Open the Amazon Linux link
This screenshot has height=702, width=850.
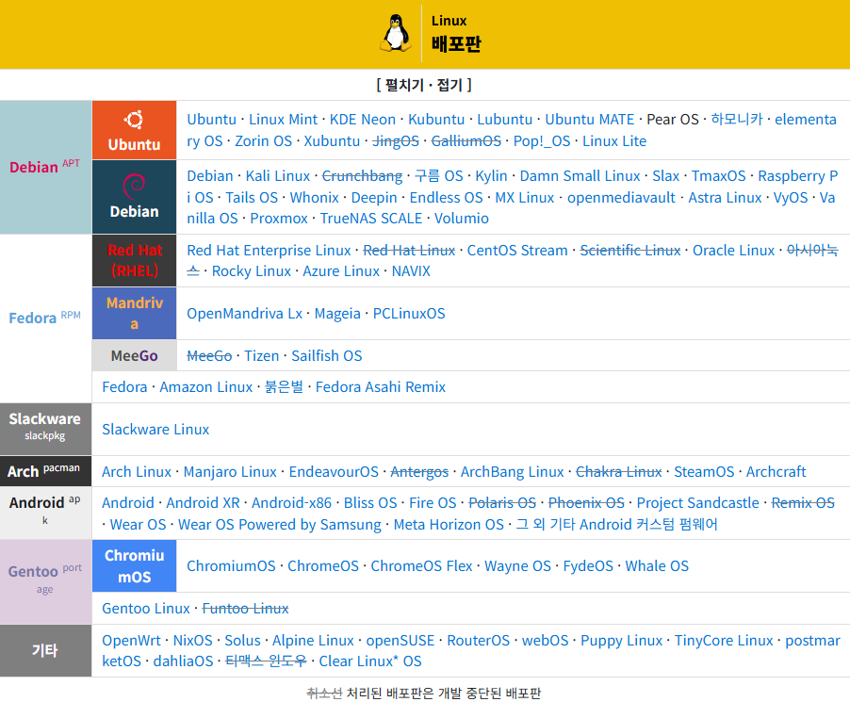pos(206,386)
